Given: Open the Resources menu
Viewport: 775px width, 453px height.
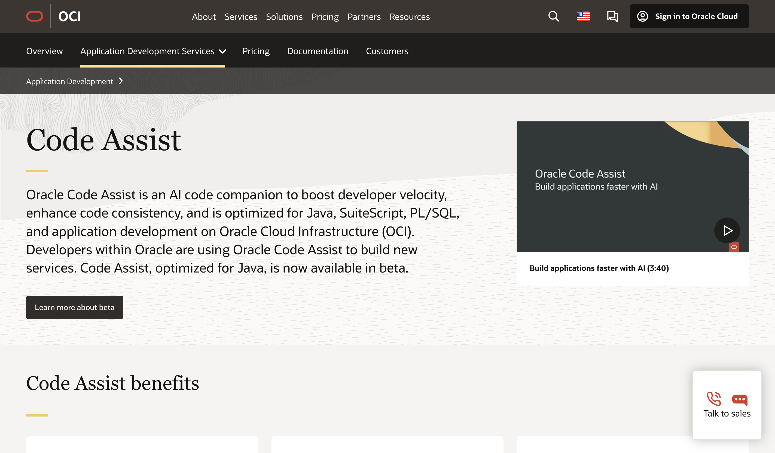Looking at the screenshot, I should (x=409, y=17).
